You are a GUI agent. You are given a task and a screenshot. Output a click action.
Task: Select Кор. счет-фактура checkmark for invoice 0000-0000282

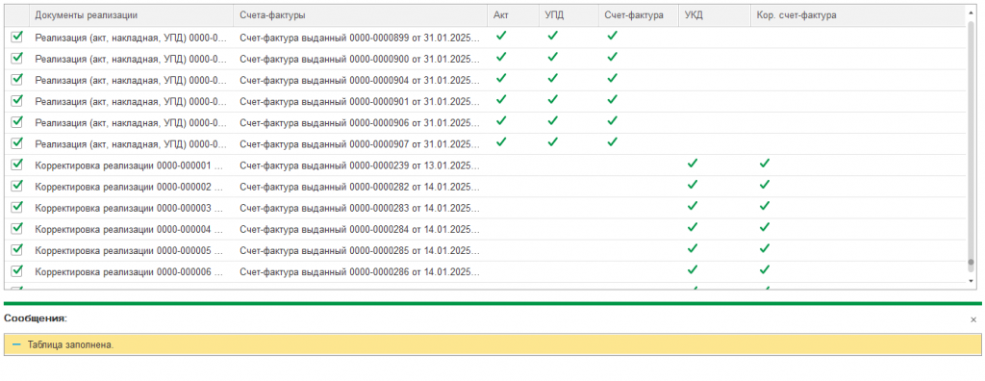pyautogui.click(x=764, y=185)
